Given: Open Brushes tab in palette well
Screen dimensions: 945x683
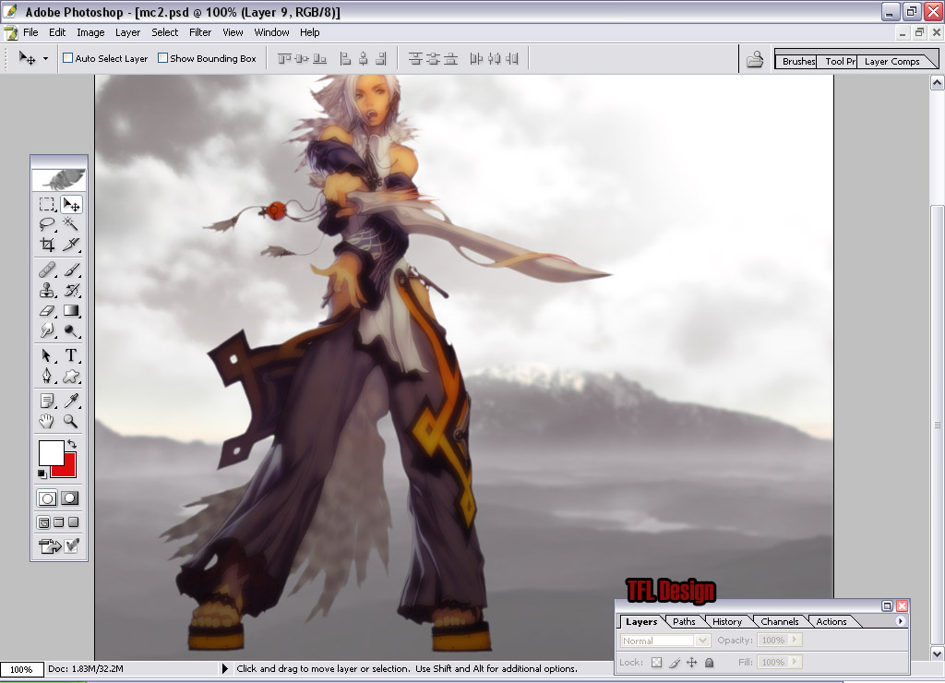Looking at the screenshot, I should coord(797,61).
